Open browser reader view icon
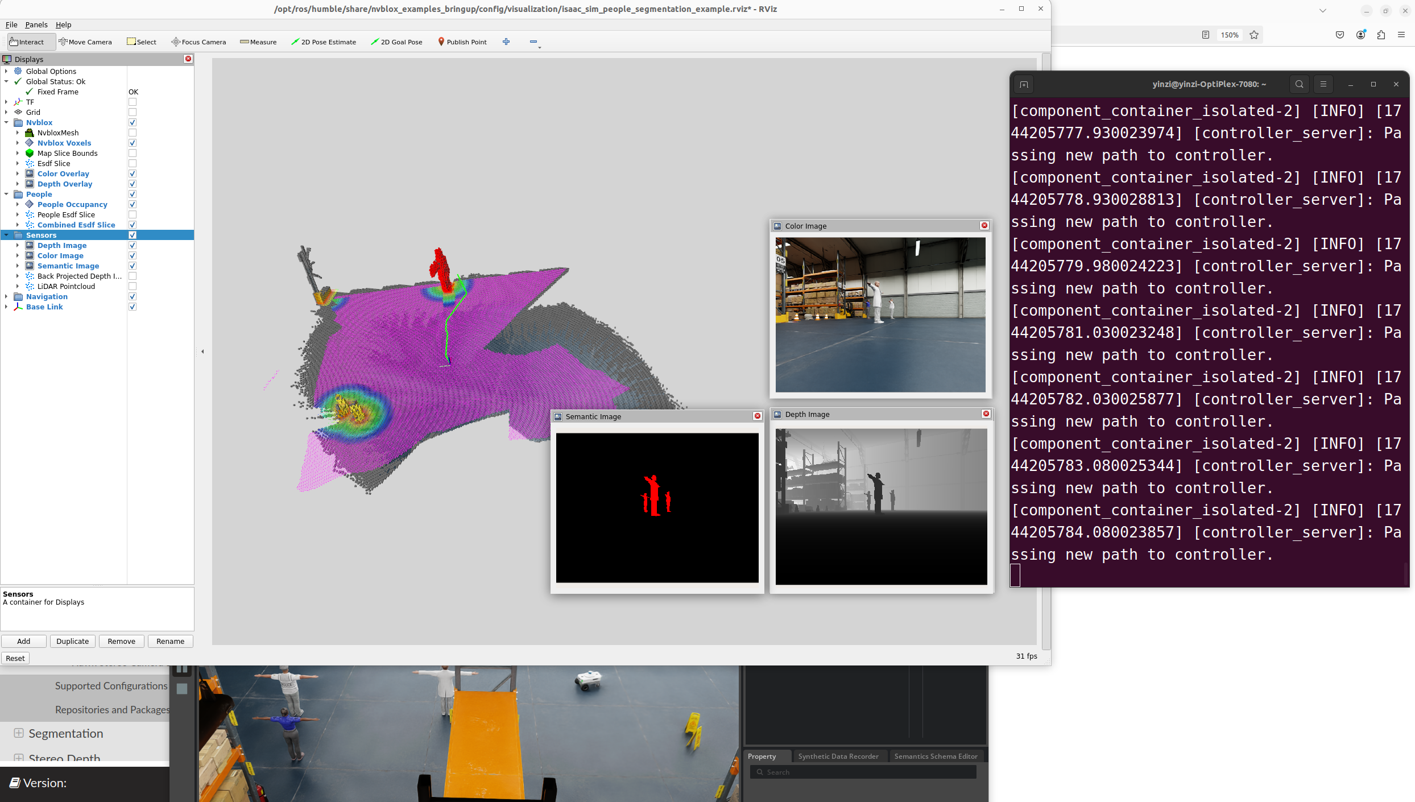 coord(1205,35)
